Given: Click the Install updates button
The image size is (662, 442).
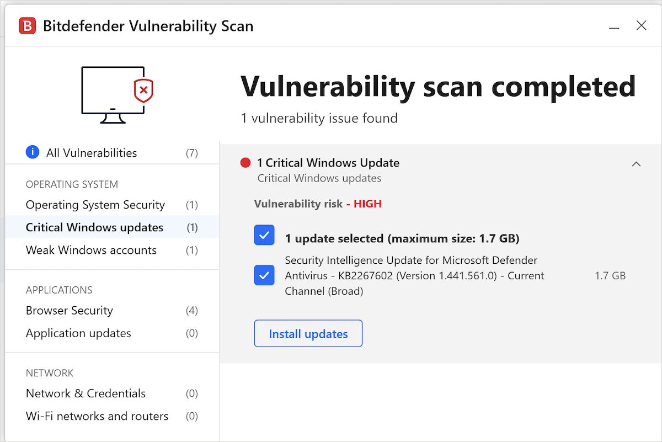Looking at the screenshot, I should 308,333.
